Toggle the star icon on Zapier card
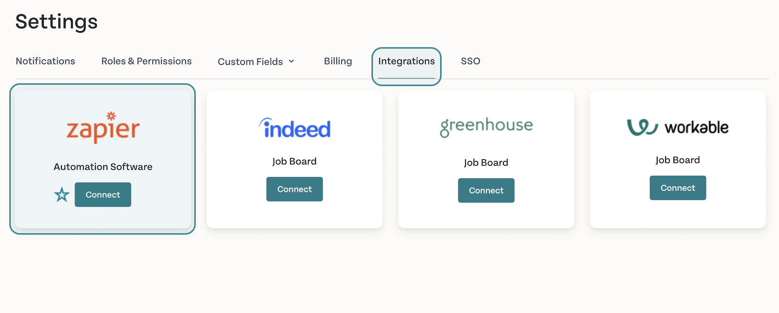The height and width of the screenshot is (313, 779). [62, 195]
